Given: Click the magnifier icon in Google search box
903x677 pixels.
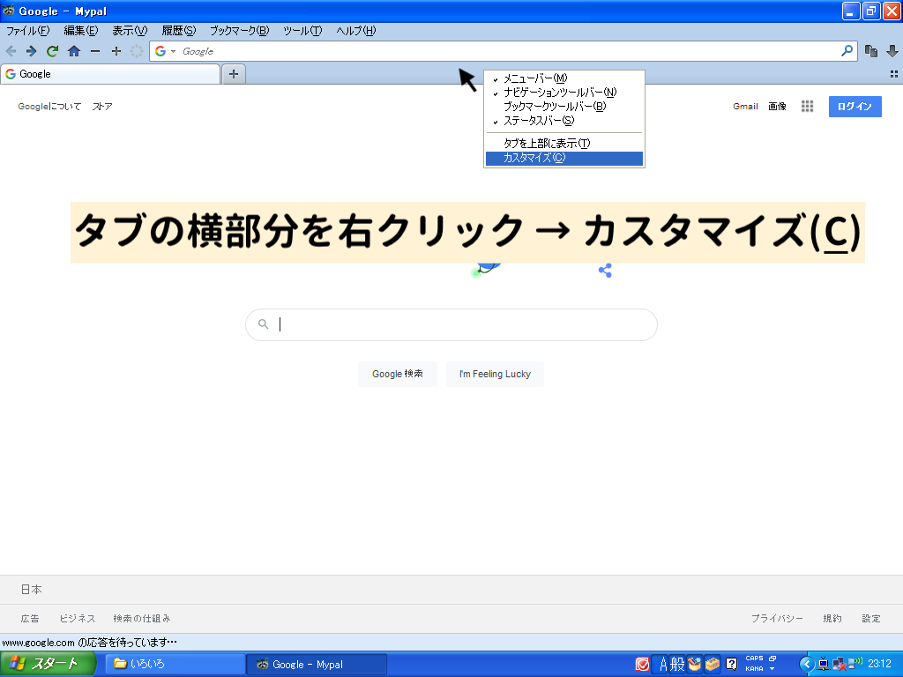Looking at the screenshot, I should coord(263,324).
